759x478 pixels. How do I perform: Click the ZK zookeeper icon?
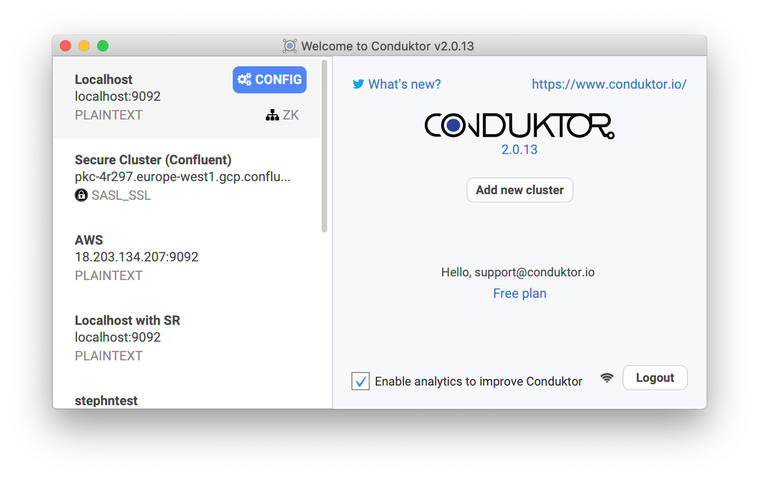tap(272, 115)
